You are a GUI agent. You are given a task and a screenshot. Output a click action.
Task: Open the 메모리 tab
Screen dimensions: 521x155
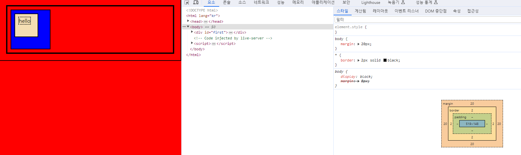tap(298, 2)
